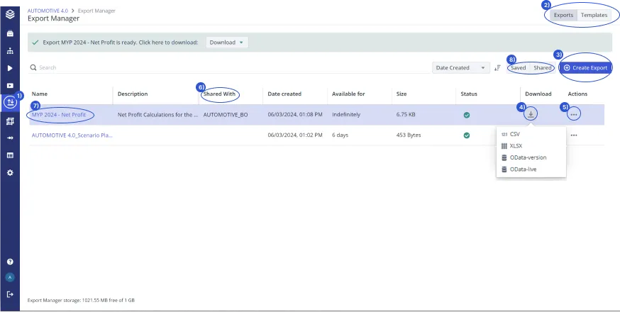Open the help question mark icon
This screenshot has height=312, width=620.
click(x=10, y=262)
